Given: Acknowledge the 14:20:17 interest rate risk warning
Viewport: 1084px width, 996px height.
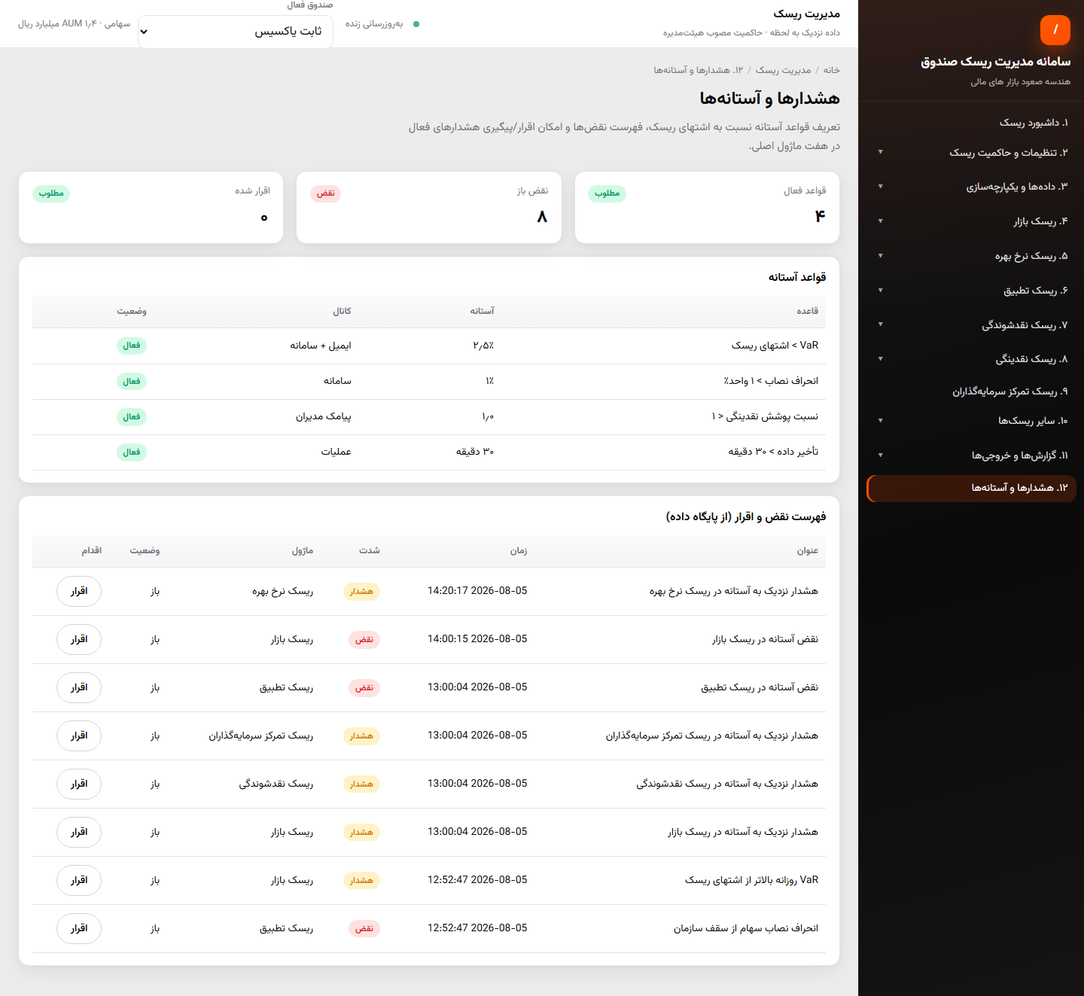Looking at the screenshot, I should coord(79,591).
